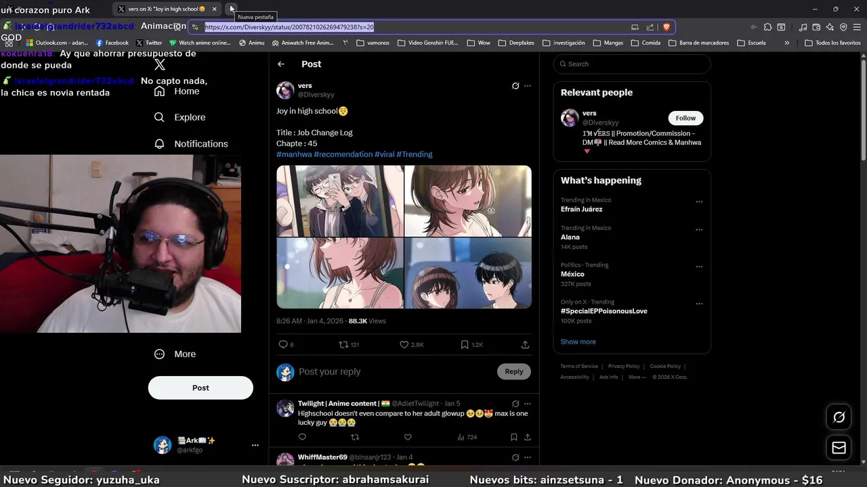This screenshot has width=867, height=487.
Task: Open options for Alana trend
Action: (699, 229)
